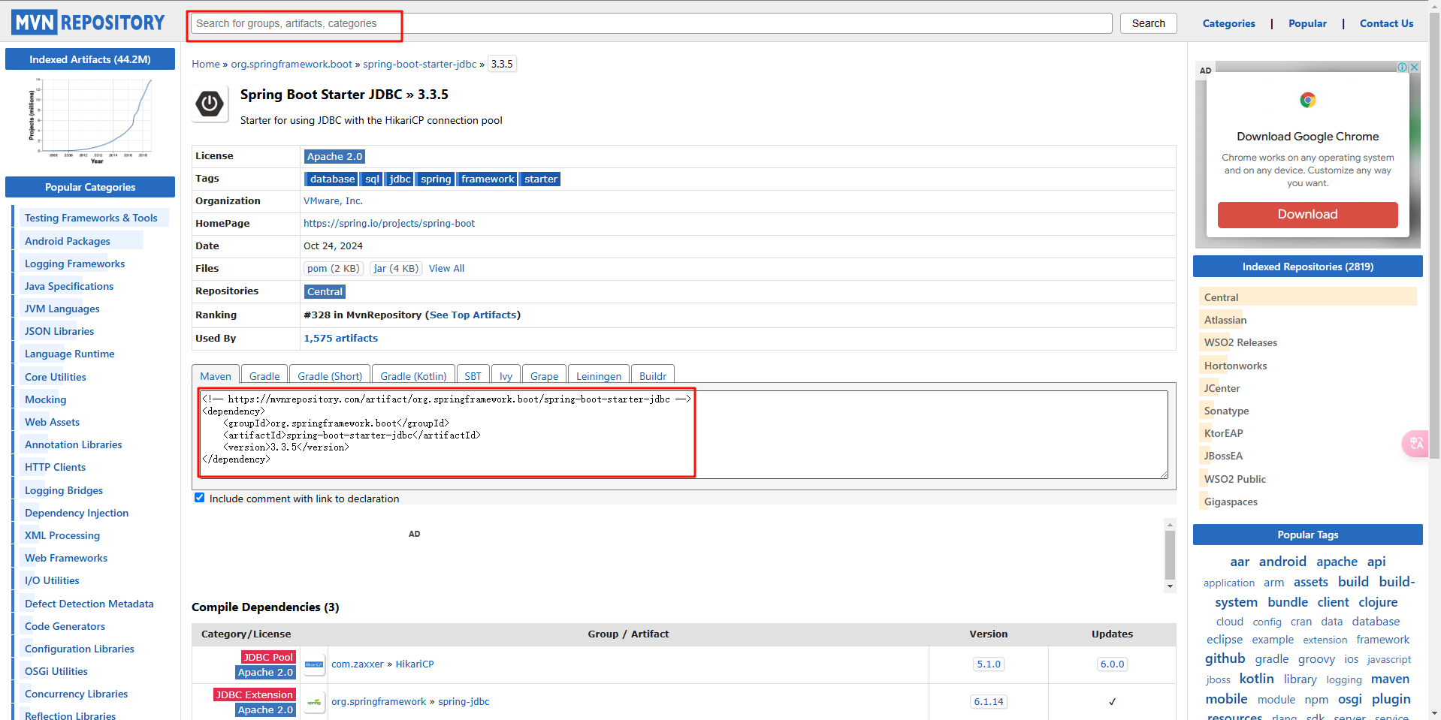Click the Central repository badge
This screenshot has height=720, width=1441.
point(325,291)
